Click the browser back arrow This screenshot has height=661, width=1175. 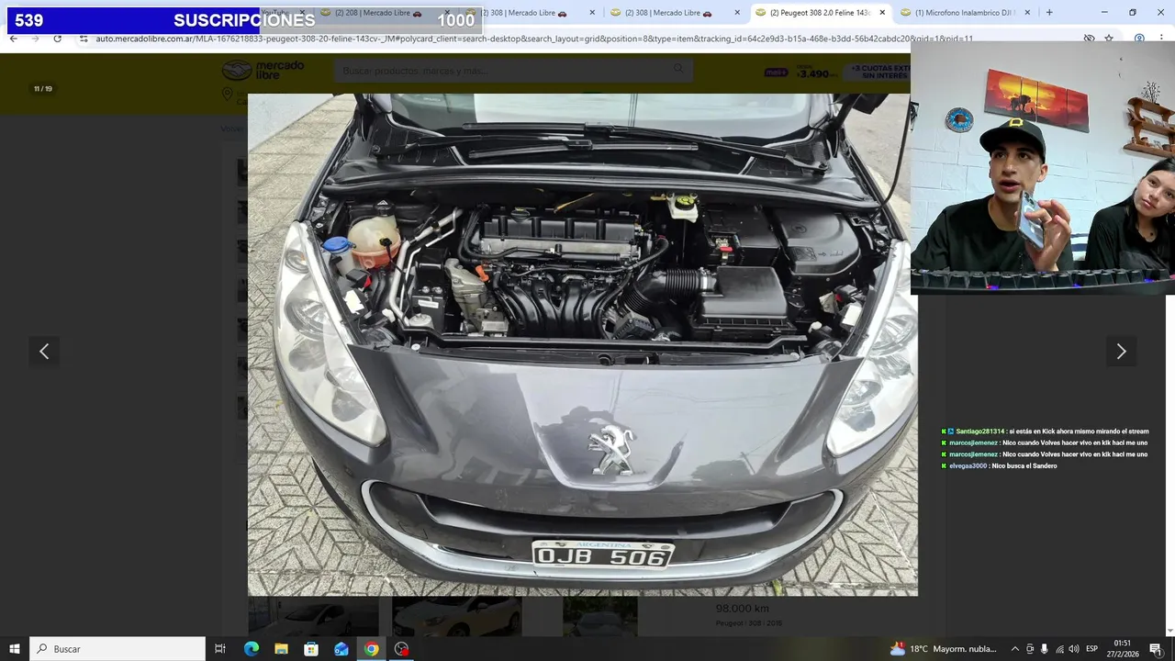pos(13,39)
